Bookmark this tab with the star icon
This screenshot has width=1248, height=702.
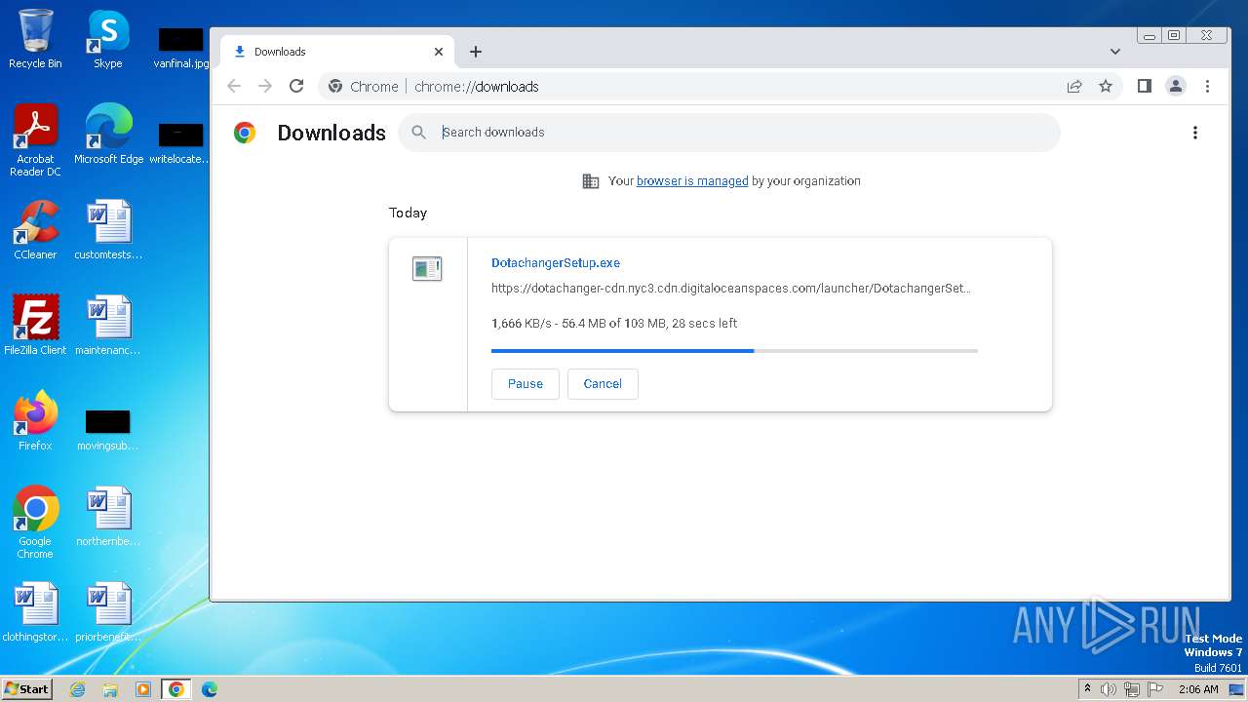point(1106,86)
